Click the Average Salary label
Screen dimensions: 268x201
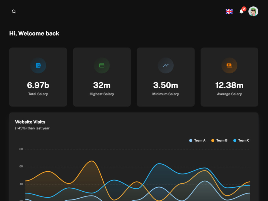tap(229, 94)
